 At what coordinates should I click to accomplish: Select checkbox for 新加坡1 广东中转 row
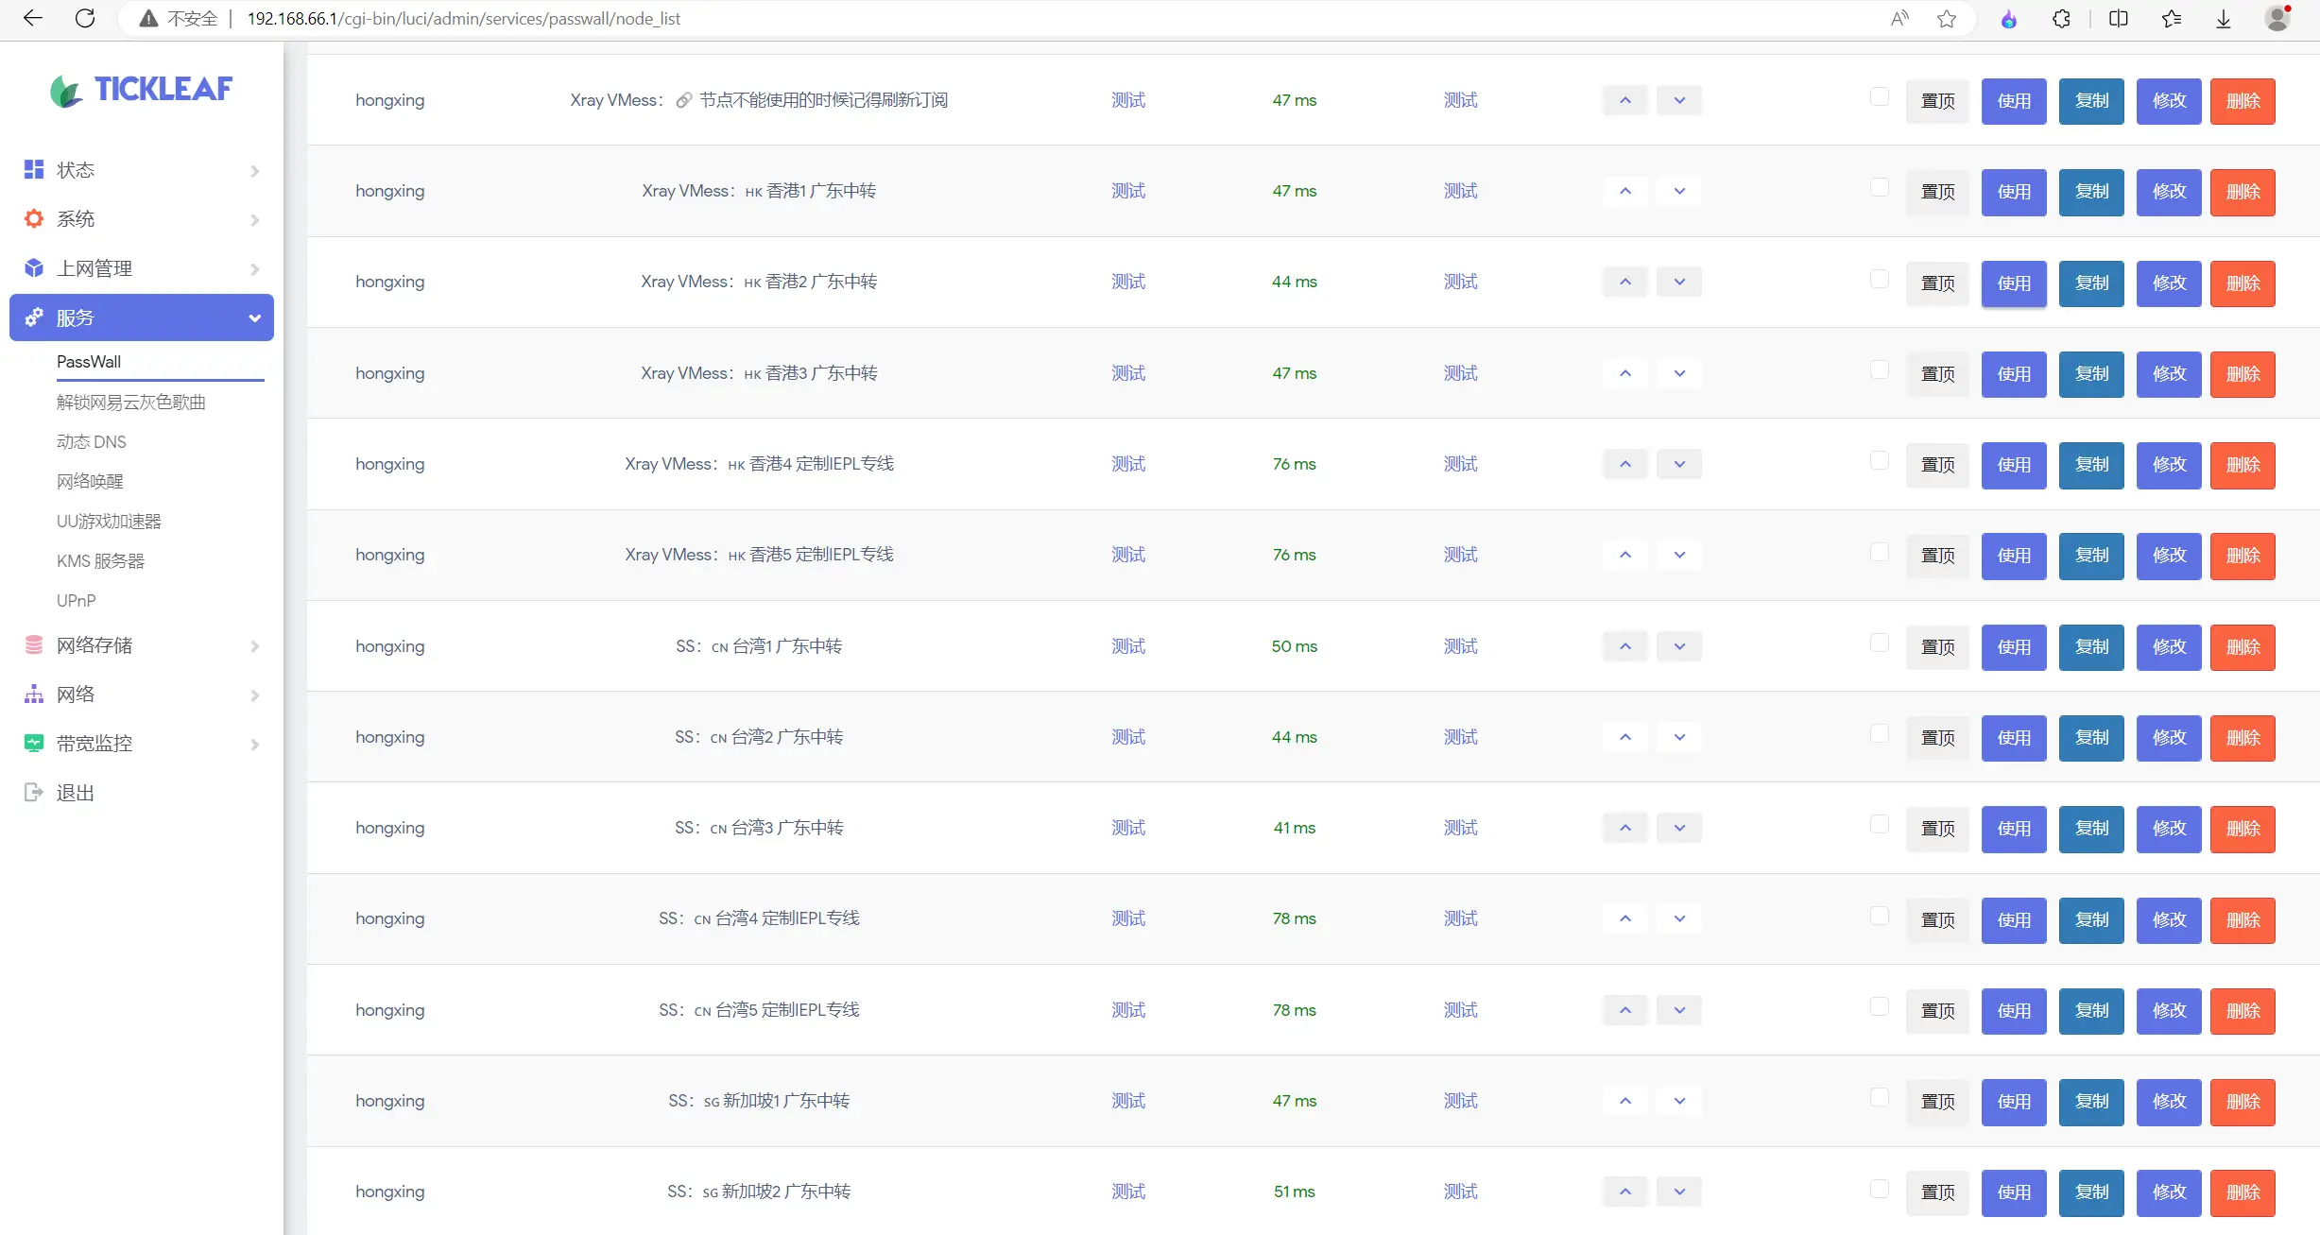pos(1880,1097)
